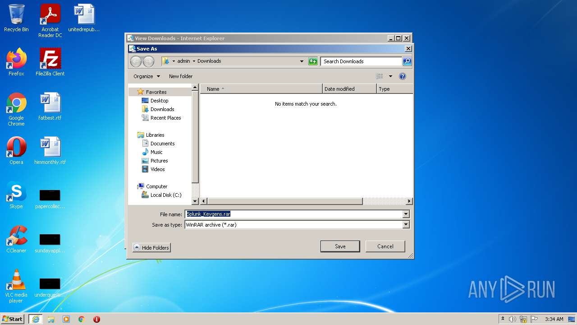Image resolution: width=577 pixels, height=325 pixels.
Task: Open the Windows Explorer taskbar folder icon
Action: pyautogui.click(x=51, y=319)
